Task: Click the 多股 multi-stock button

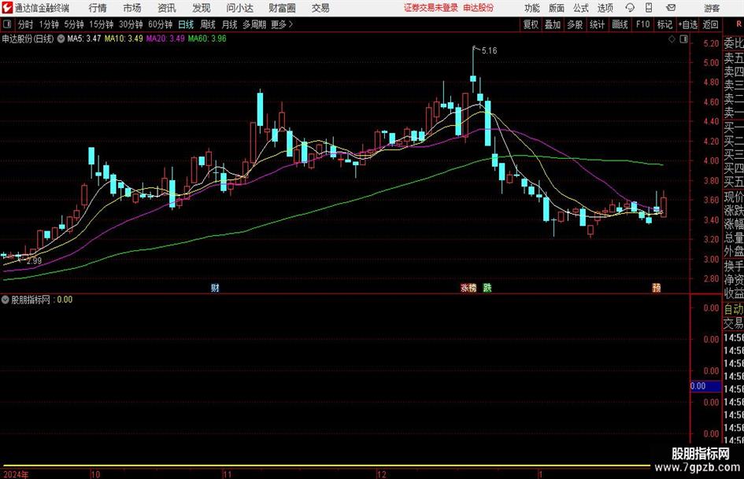Action: 575,24
